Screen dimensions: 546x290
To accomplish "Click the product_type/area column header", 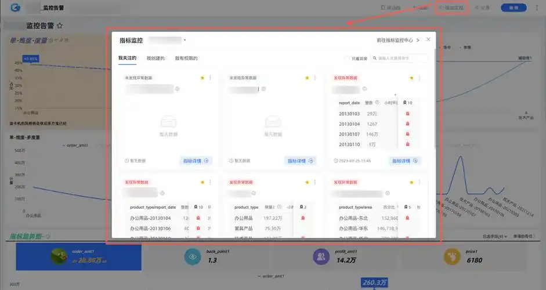I will click(355, 207).
